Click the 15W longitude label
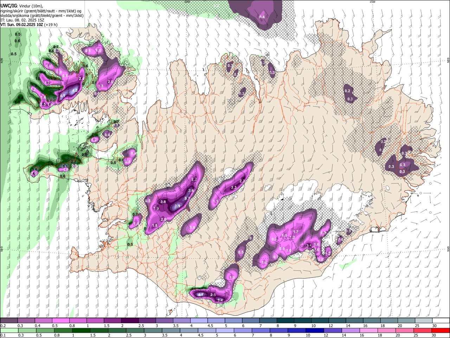The width and height of the screenshot is (450, 338). click(372, 2)
